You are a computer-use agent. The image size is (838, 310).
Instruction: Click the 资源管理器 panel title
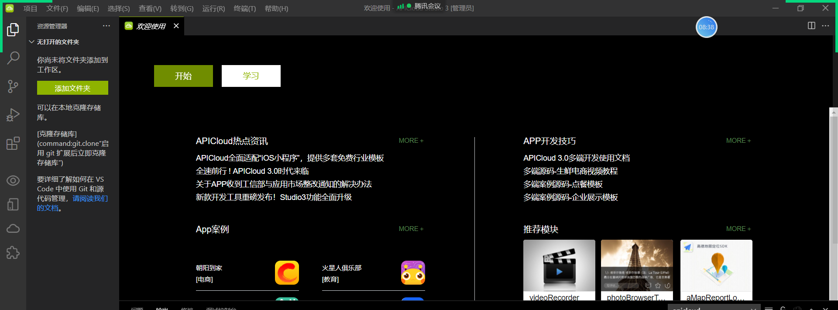point(52,26)
